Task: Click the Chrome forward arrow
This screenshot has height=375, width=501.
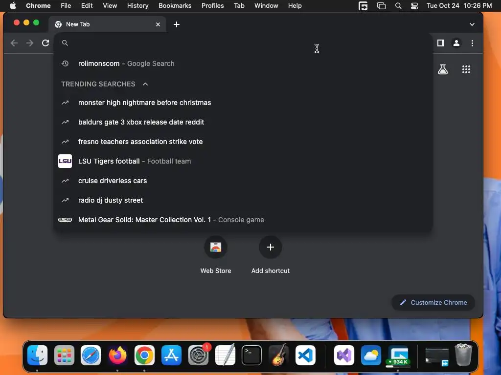Action: click(30, 43)
